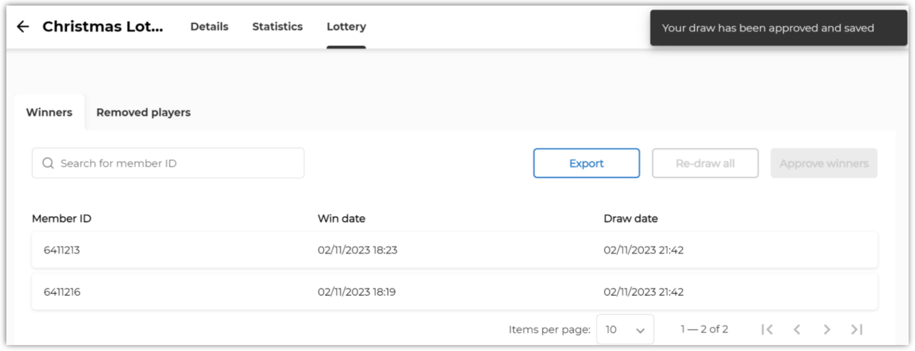This screenshot has width=915, height=351.
Task: Open the Details tab
Action: (209, 27)
